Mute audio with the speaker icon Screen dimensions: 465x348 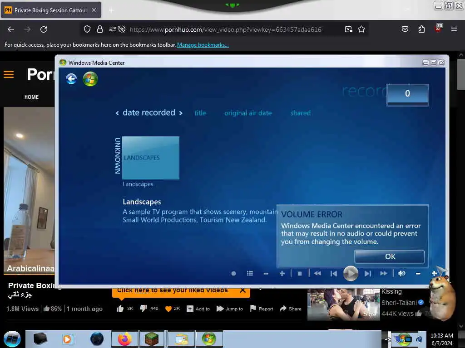[402, 273]
